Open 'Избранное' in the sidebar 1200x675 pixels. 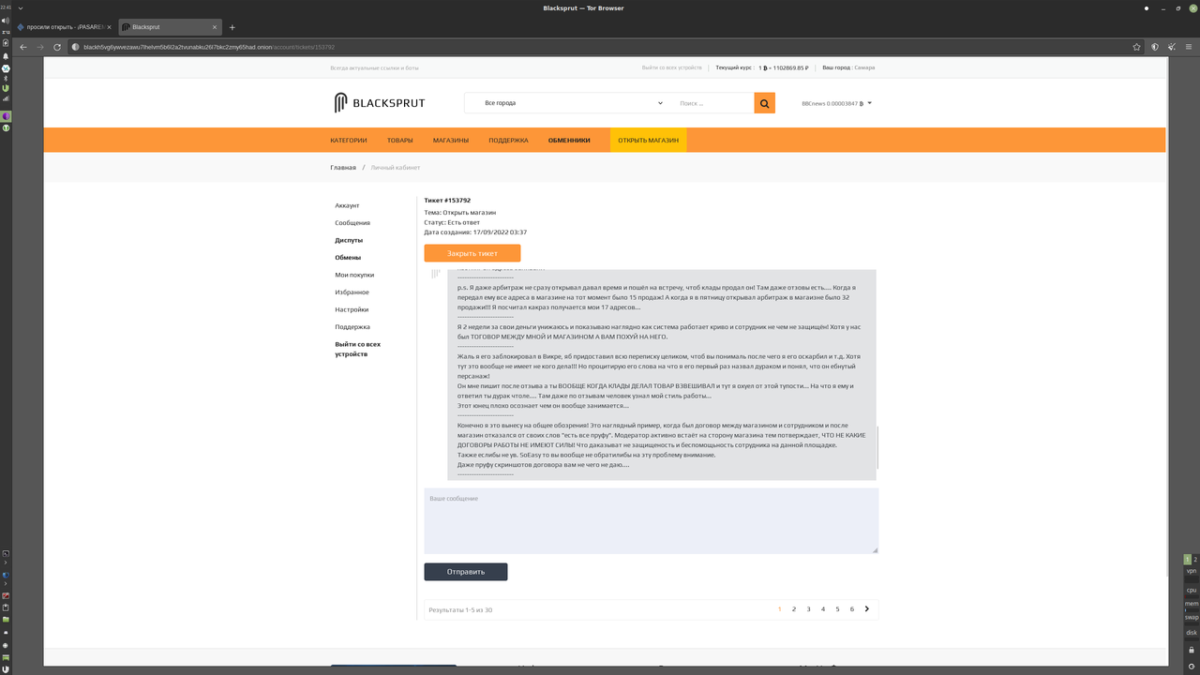tap(352, 292)
